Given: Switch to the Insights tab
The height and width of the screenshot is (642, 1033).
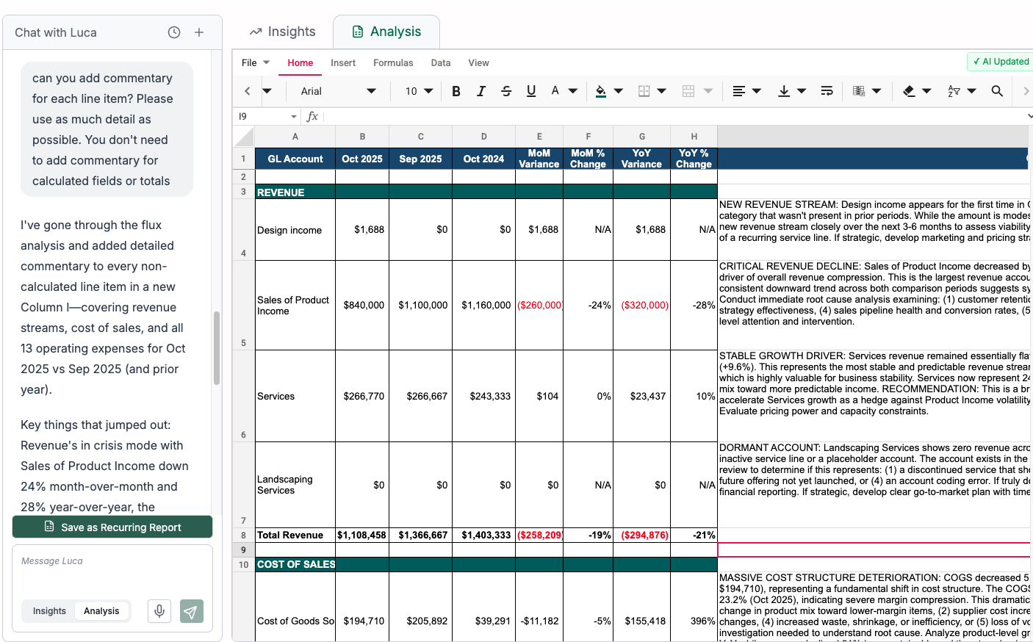Looking at the screenshot, I should click(x=281, y=32).
